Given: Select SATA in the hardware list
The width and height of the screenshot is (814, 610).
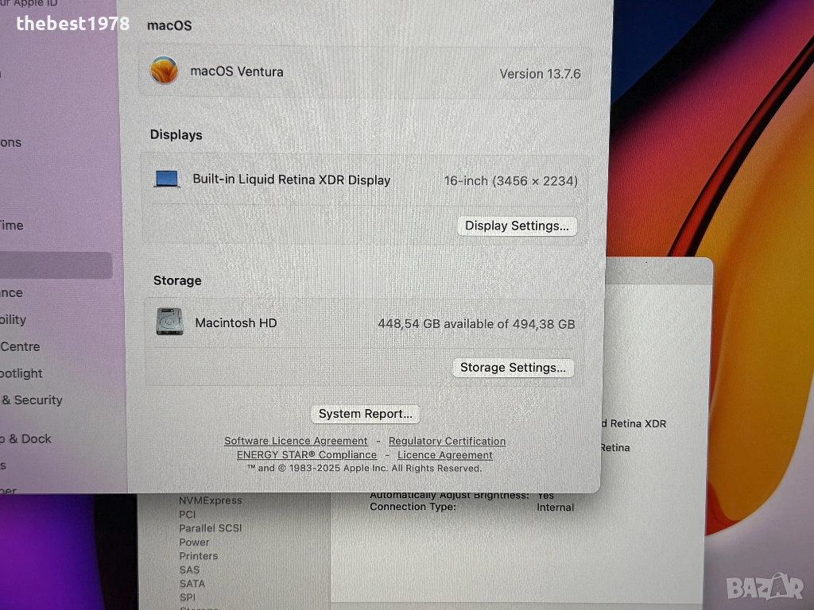Looking at the screenshot, I should [x=192, y=584].
